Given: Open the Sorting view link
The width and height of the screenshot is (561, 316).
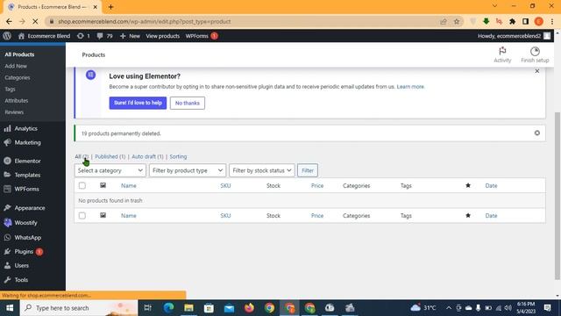Looking at the screenshot, I should point(178,156).
